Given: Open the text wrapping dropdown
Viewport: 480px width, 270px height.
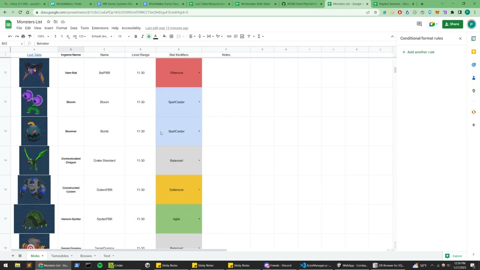Looking at the screenshot, I should pyautogui.click(x=210, y=36).
